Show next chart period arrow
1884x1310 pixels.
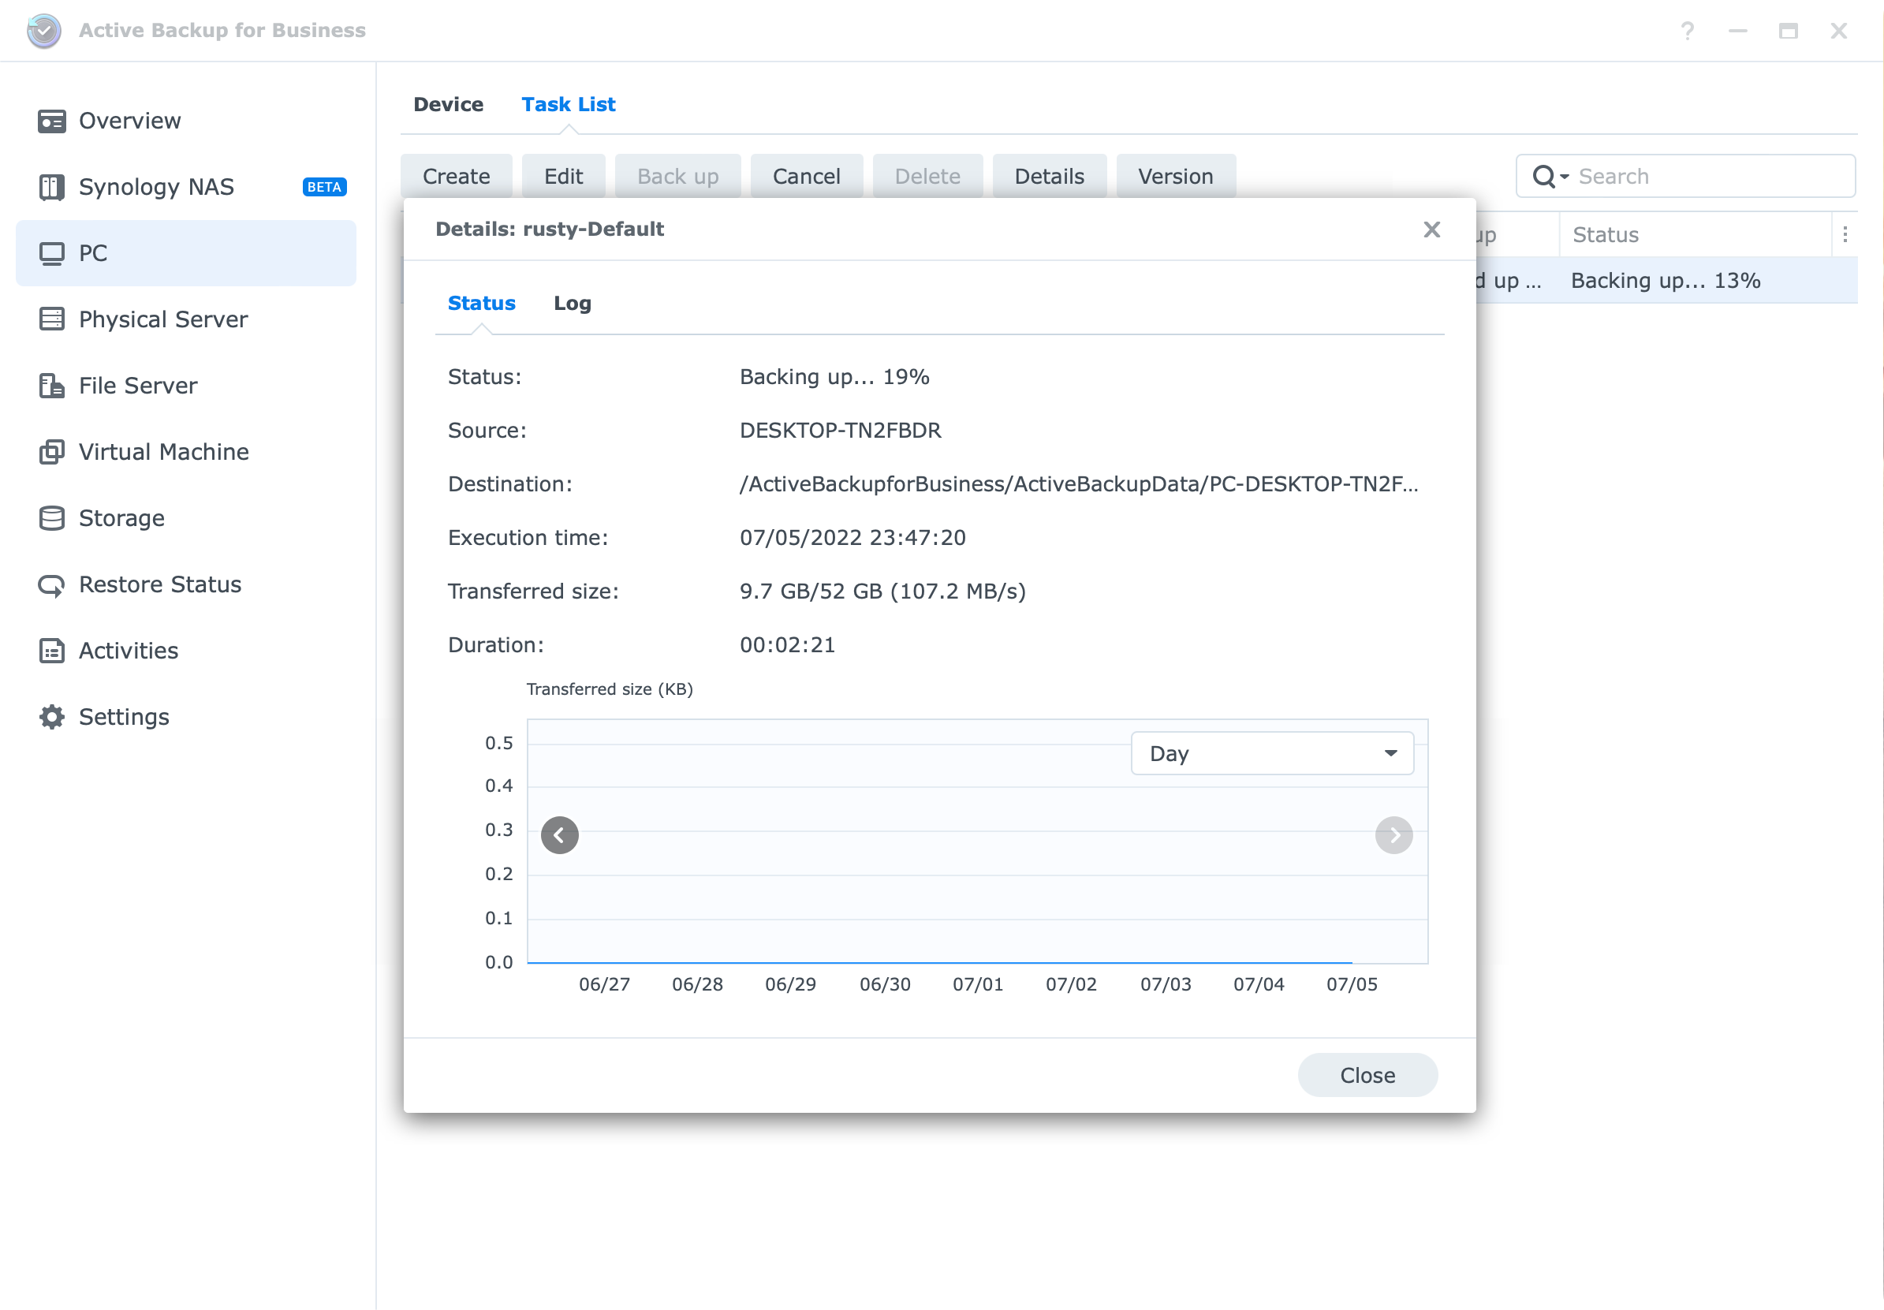coord(1393,834)
